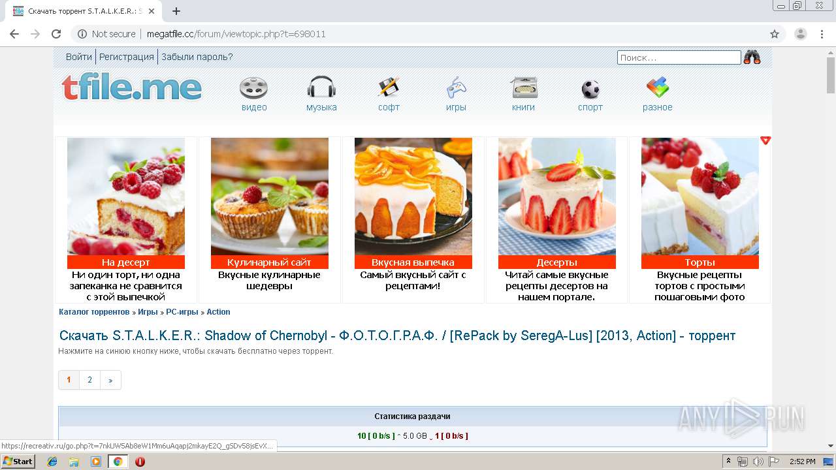
Task: Click the Торты orange label
Action: [700, 262]
